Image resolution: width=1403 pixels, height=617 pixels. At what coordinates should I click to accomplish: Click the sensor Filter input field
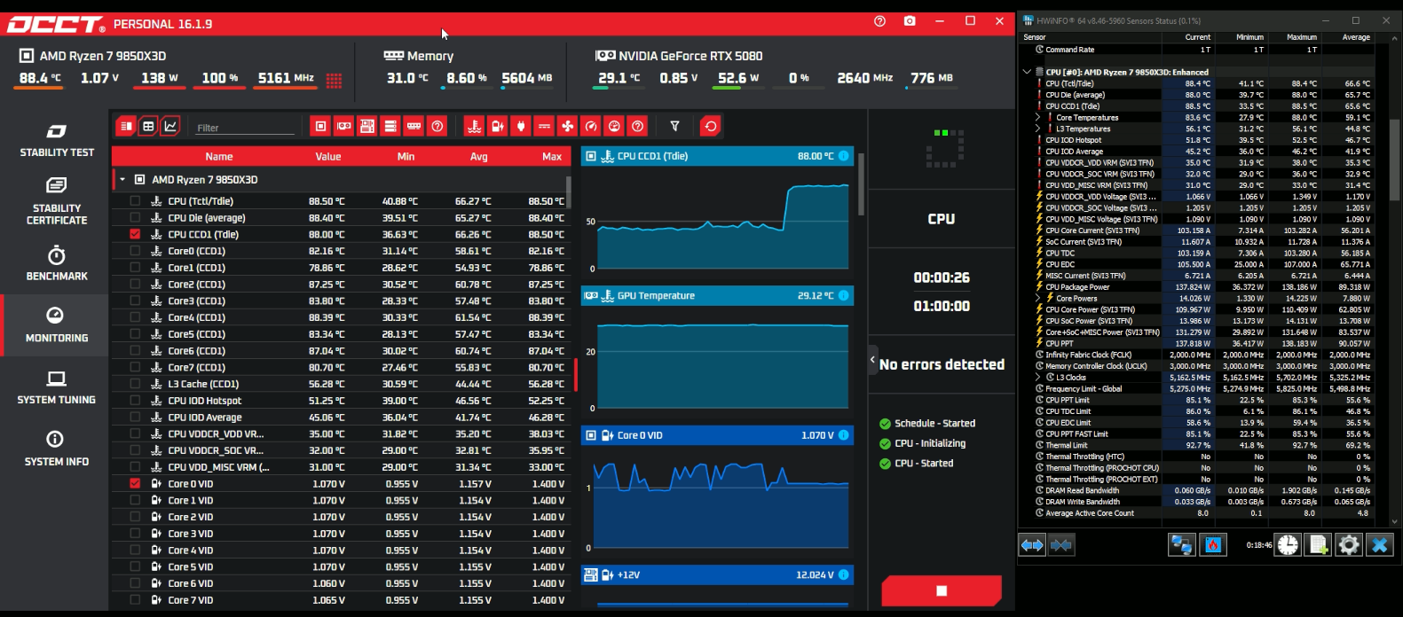pos(245,128)
